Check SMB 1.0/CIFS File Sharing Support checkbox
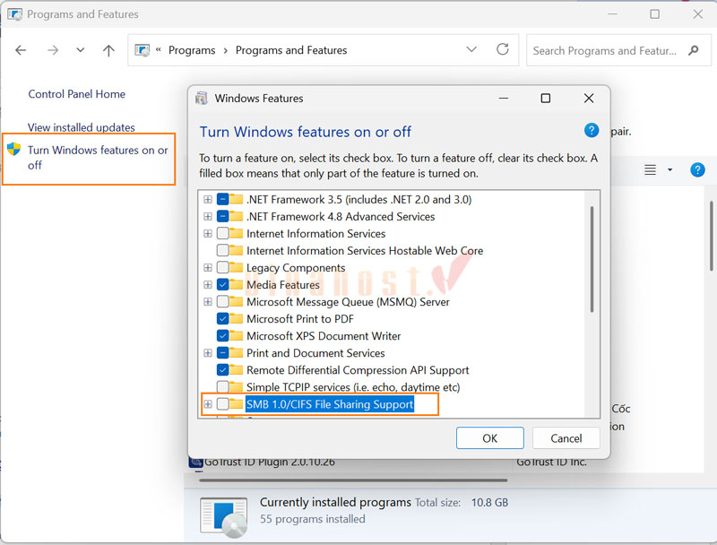This screenshot has height=545, width=717. click(222, 404)
